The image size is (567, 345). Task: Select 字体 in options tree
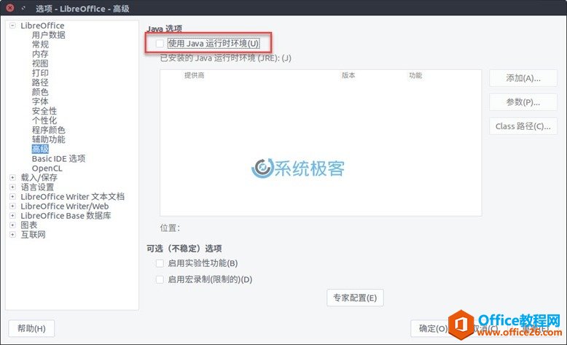pyautogui.click(x=40, y=101)
